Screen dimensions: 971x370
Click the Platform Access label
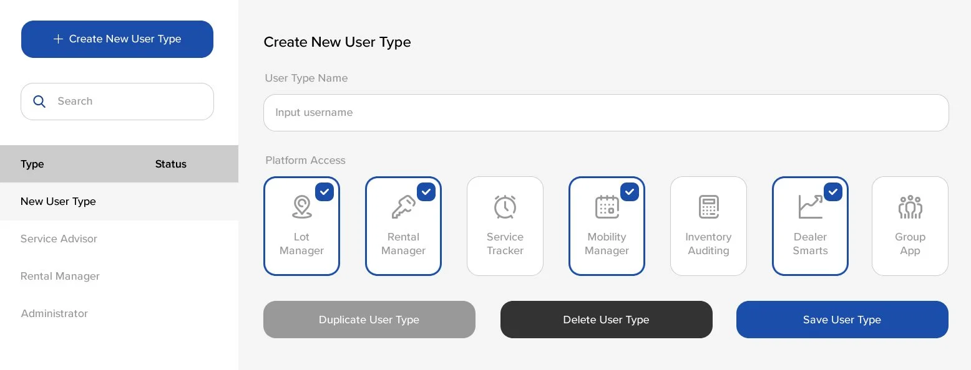[x=305, y=160]
